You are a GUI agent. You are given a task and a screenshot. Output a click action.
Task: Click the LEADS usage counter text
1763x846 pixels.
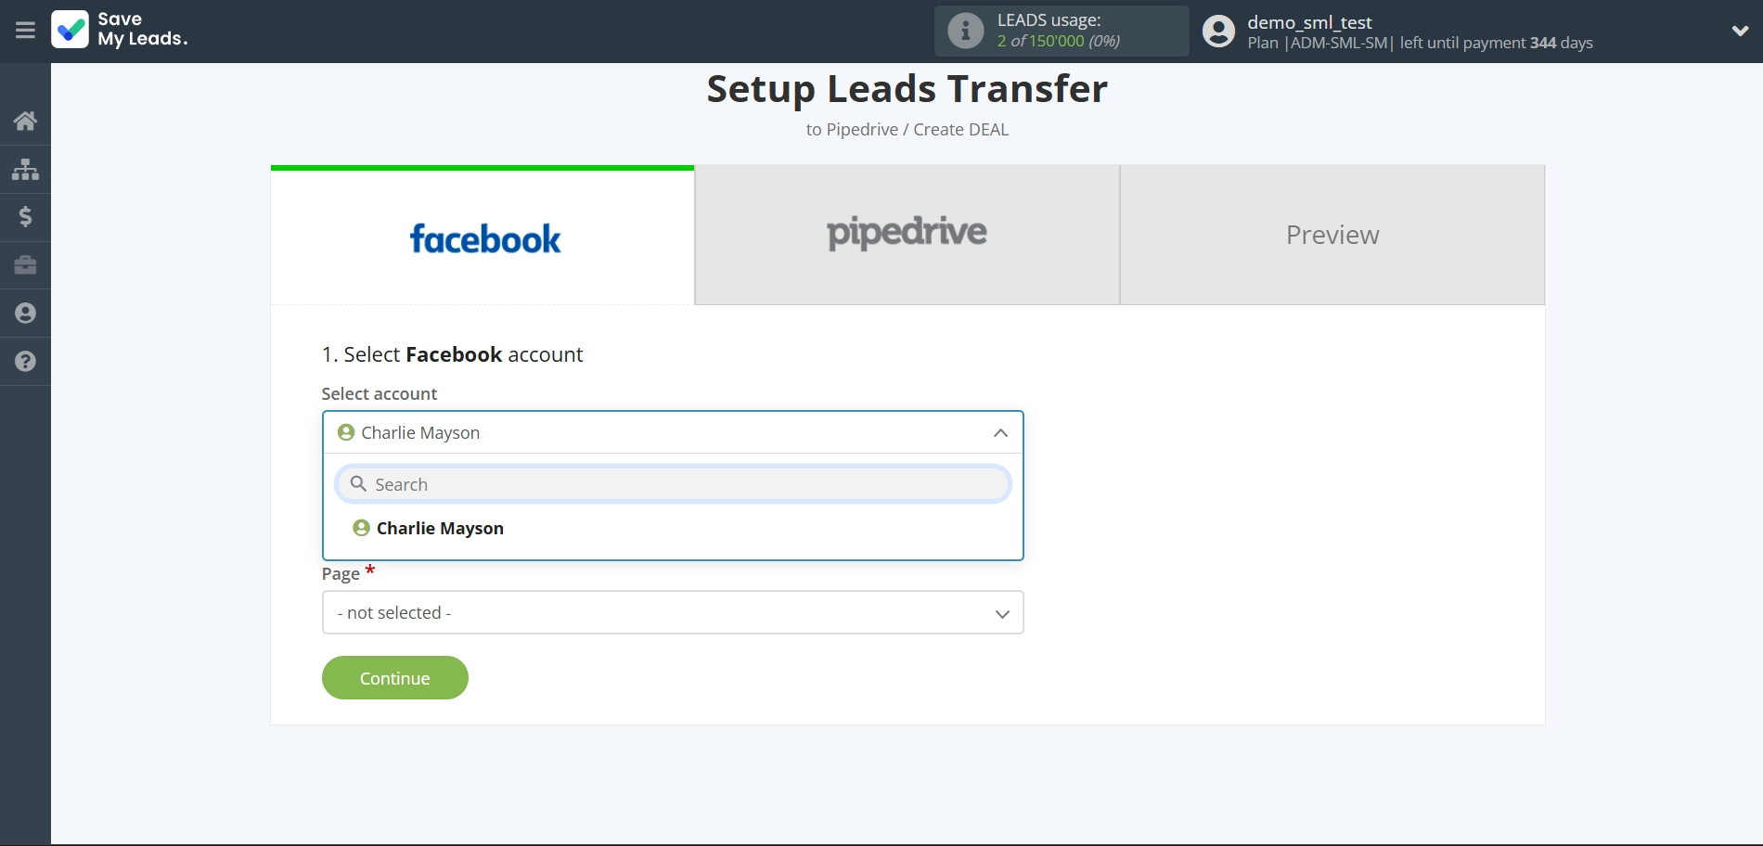tap(1058, 41)
